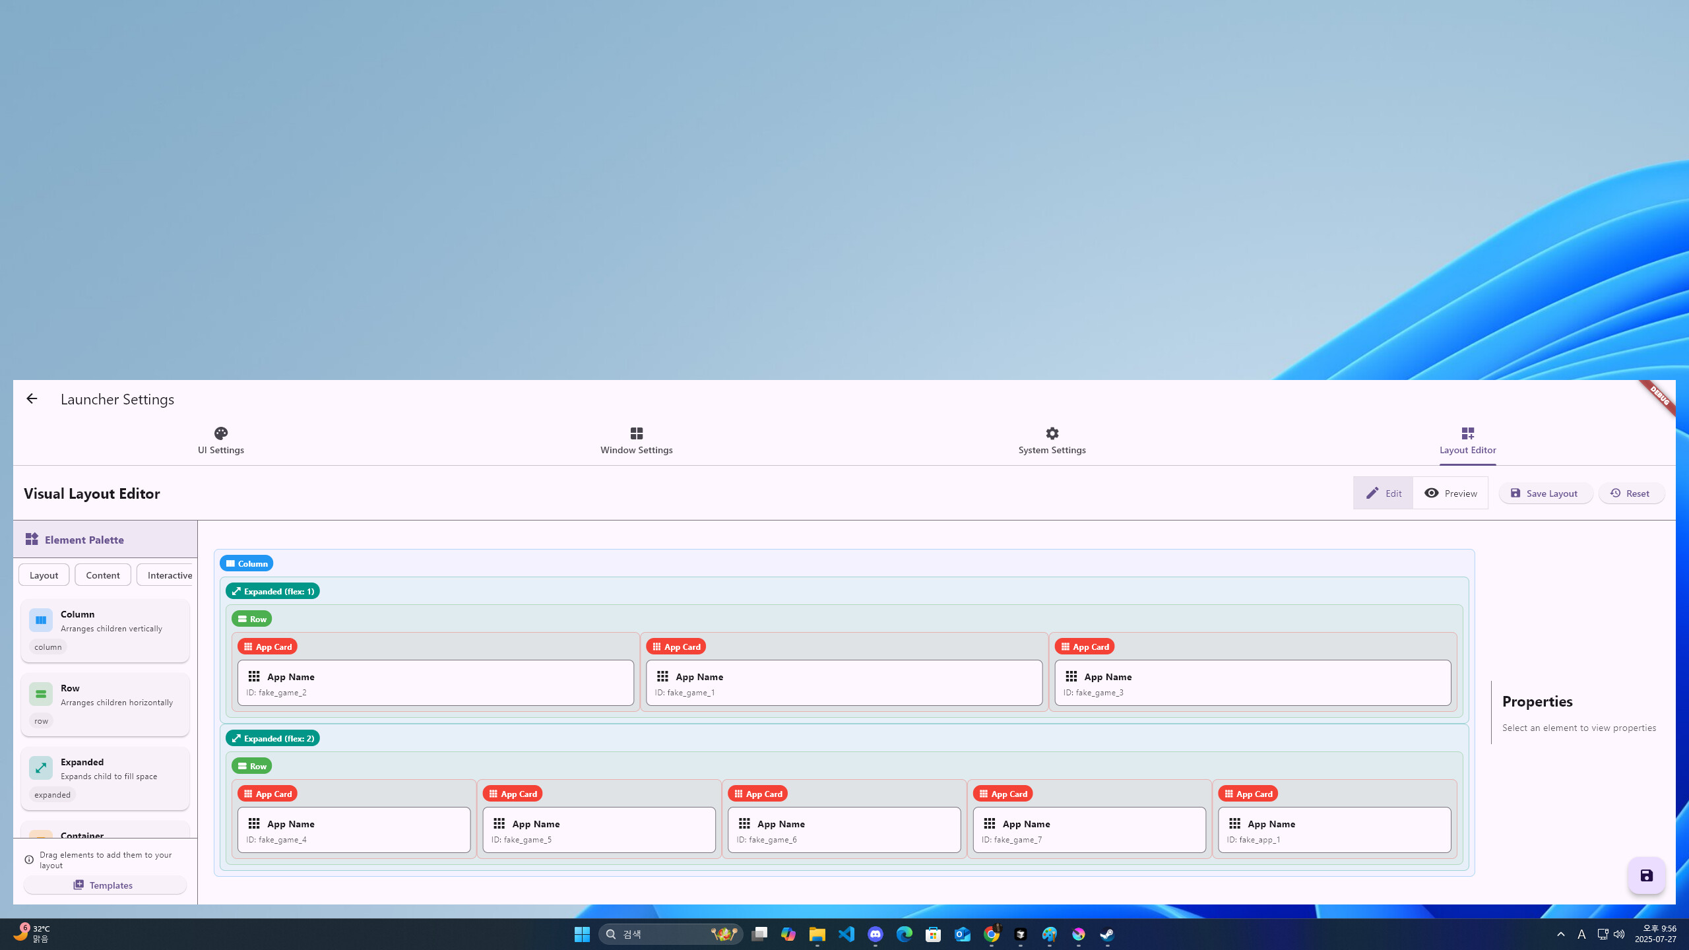The image size is (1689, 950).
Task: Switch to the Content tab in Element Palette
Action: click(102, 575)
